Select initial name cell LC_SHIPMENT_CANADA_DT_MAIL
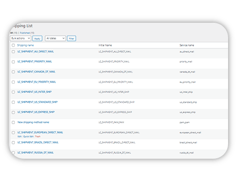The height and width of the screenshot is (179, 238). [x=116, y=72]
